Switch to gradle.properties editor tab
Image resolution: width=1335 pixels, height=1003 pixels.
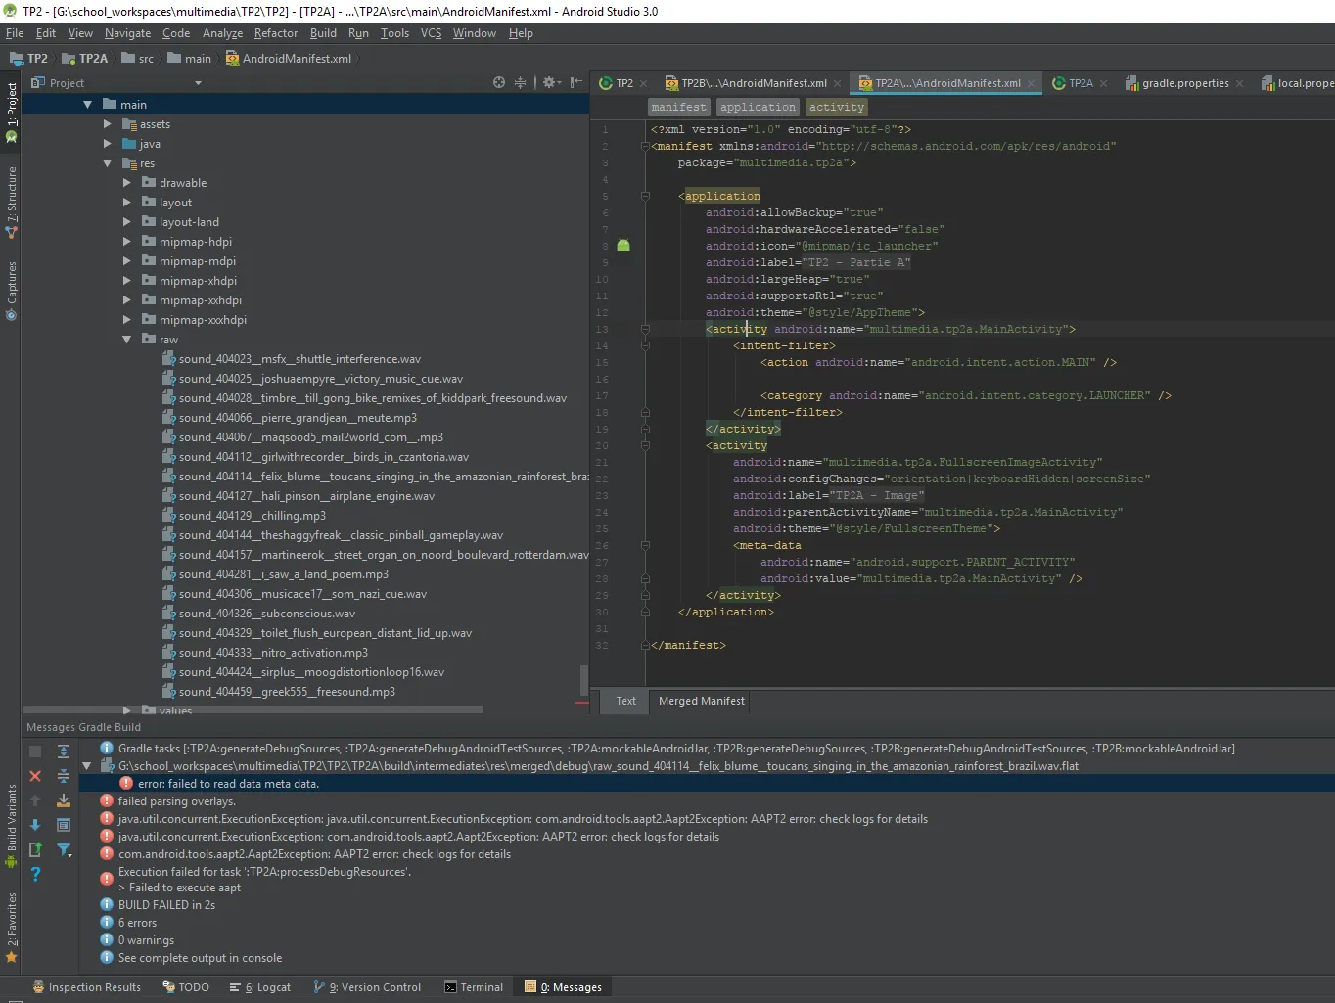(x=1184, y=83)
